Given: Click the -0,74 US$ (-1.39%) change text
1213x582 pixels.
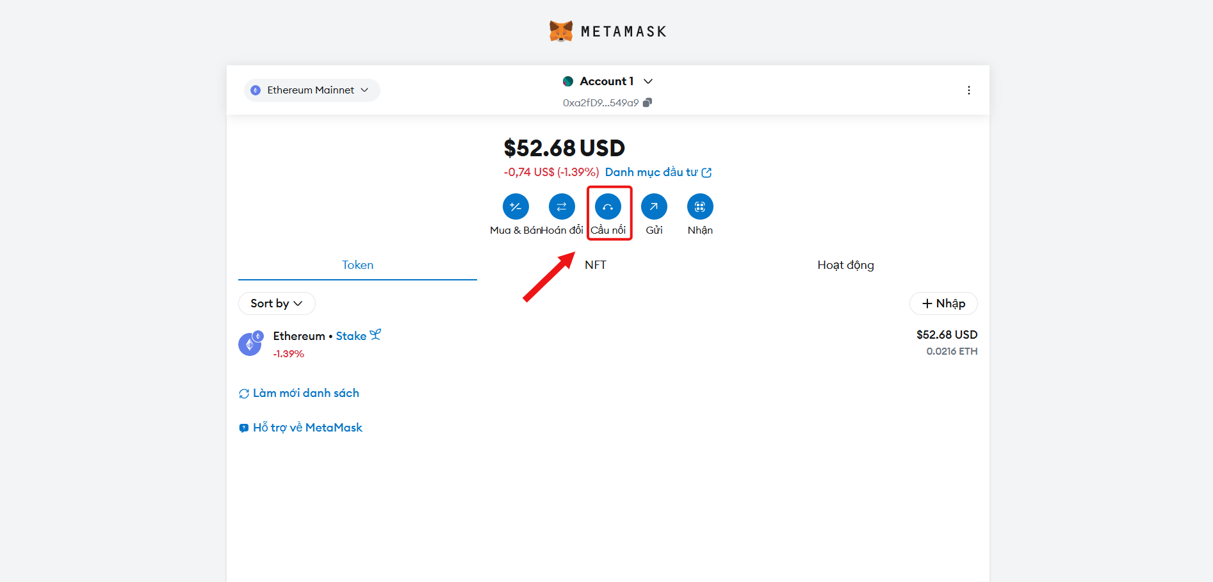Looking at the screenshot, I should coord(551,172).
